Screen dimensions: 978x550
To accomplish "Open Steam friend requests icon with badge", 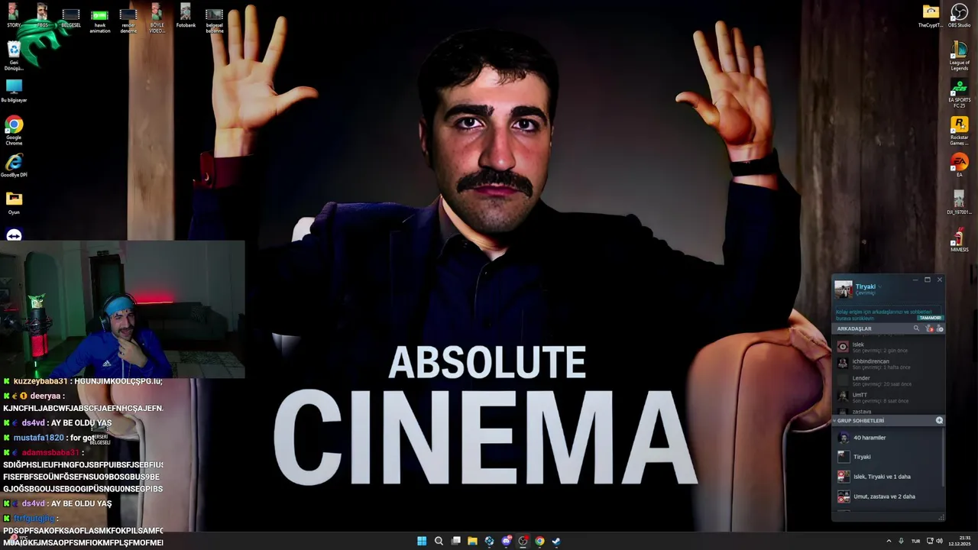I will pos(929,328).
